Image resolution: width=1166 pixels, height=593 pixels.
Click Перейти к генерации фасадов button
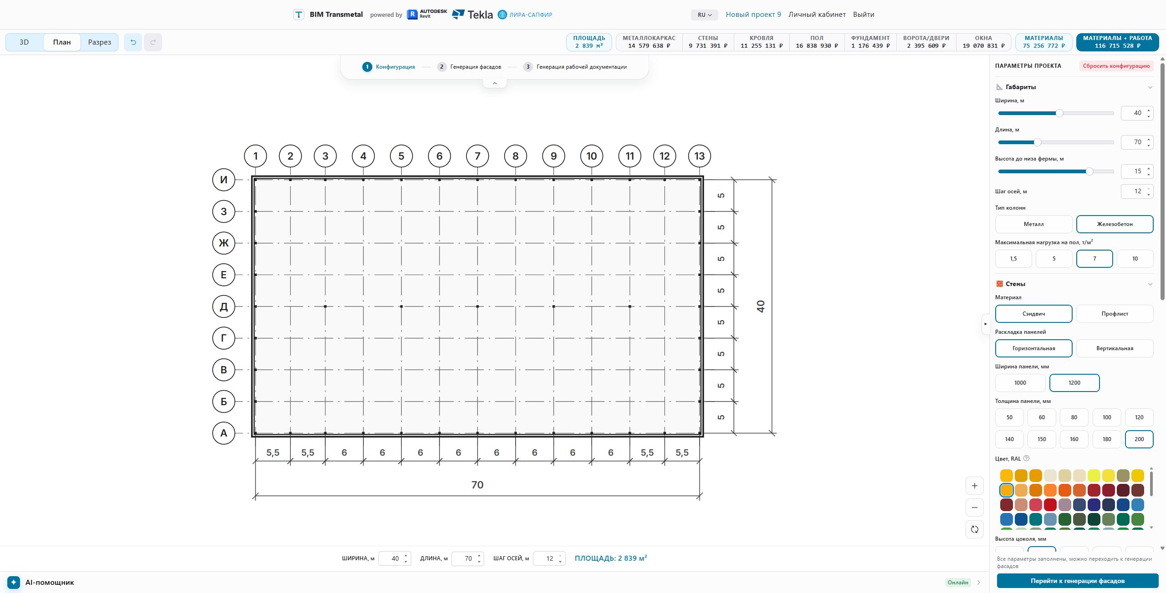(1077, 581)
